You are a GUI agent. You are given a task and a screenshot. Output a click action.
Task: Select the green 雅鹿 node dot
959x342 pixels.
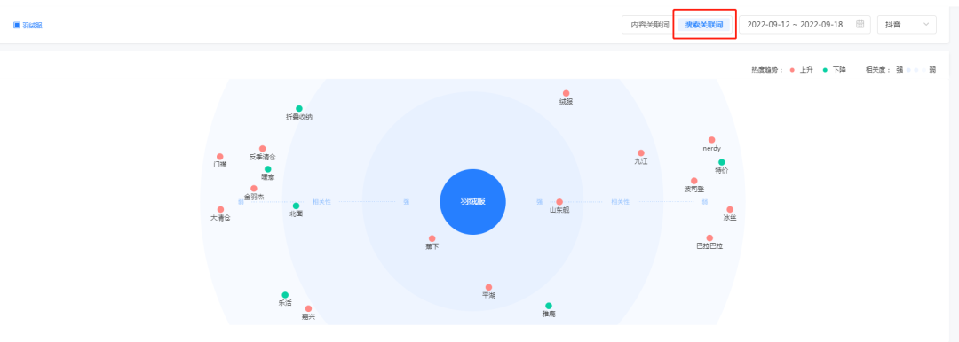tap(549, 306)
